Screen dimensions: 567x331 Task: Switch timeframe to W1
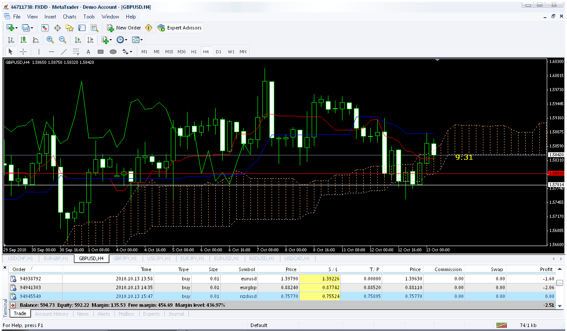coord(231,51)
